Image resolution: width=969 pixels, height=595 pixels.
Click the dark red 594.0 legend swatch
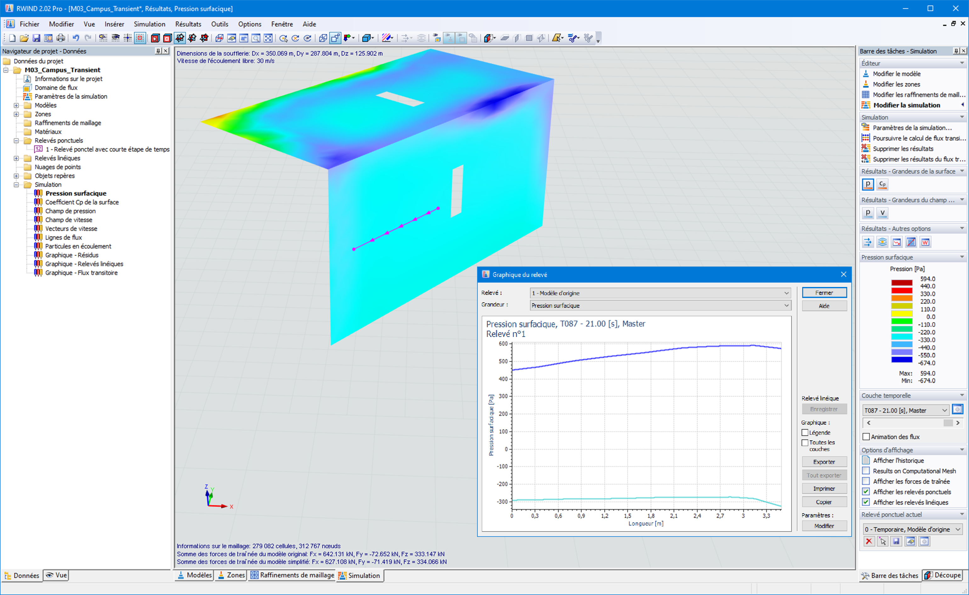(901, 283)
